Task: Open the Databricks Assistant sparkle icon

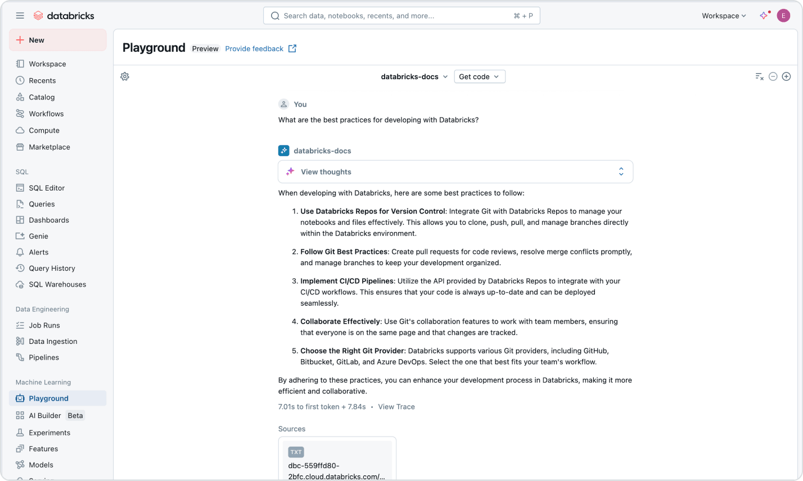Action: 764,15
